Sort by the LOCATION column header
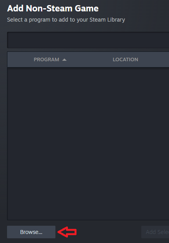 [125, 60]
